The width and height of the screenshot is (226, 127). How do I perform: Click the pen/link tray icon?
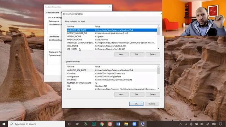(x=208, y=124)
